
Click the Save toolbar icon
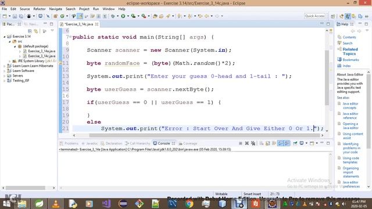[15, 16]
